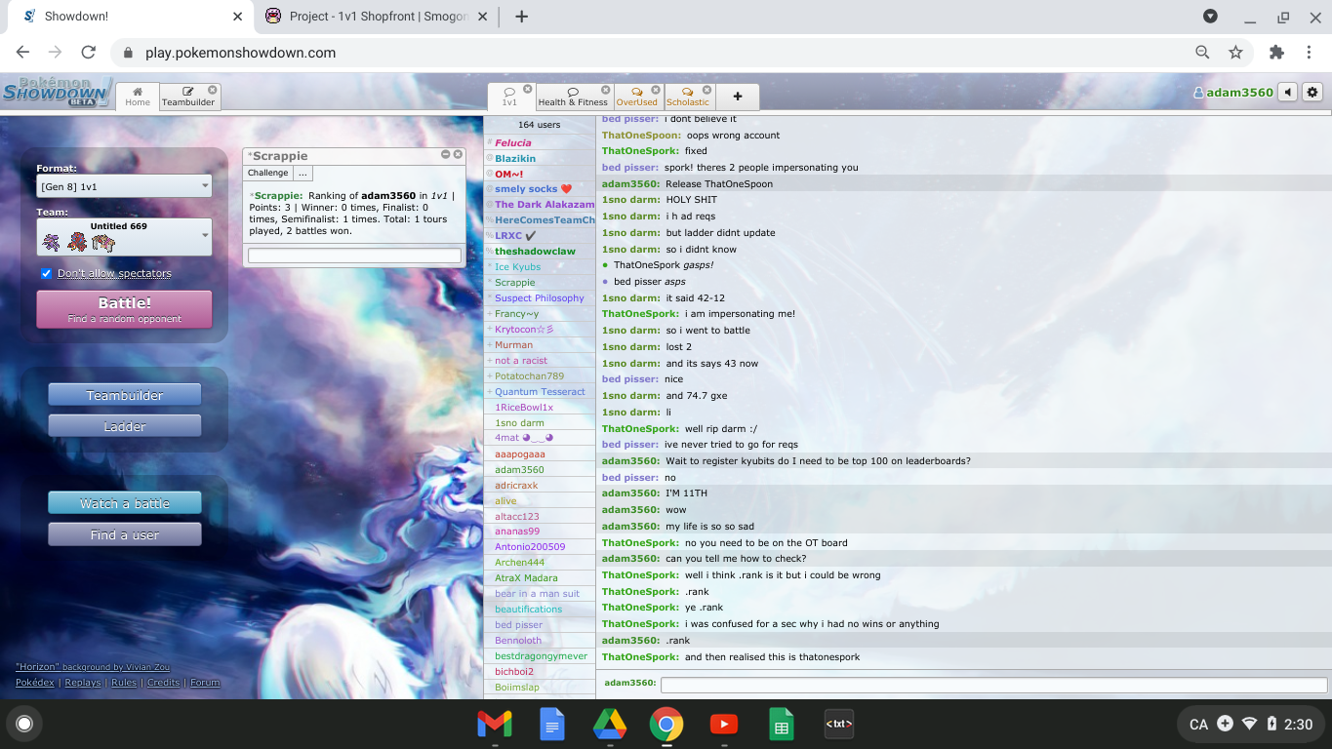Open Gmail from the shelf
1332x749 pixels.
(x=495, y=725)
